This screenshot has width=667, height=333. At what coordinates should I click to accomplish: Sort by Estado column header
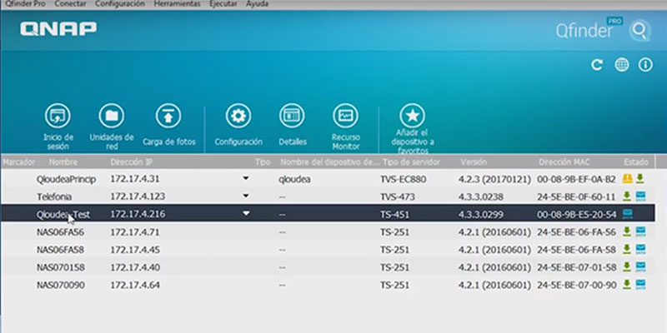pyautogui.click(x=636, y=162)
